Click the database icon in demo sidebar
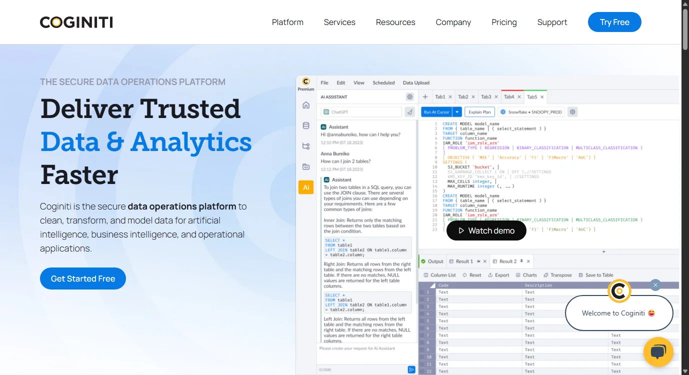 click(306, 125)
